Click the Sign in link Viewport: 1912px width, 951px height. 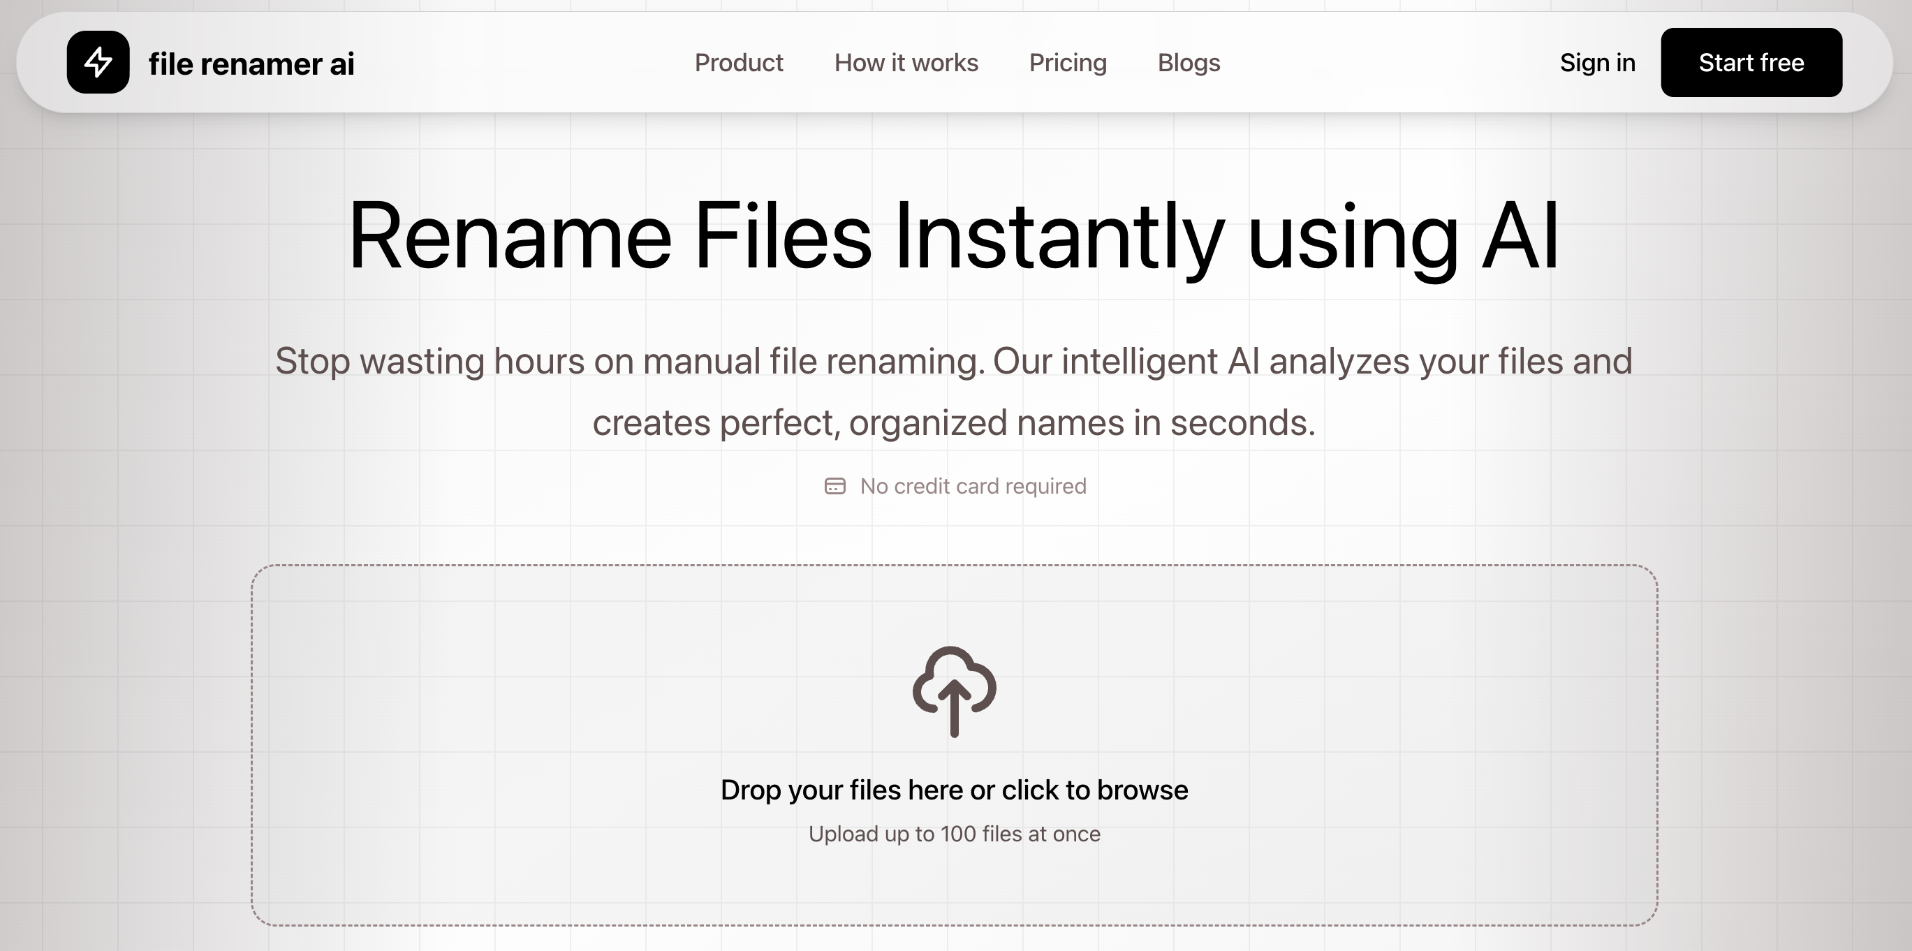pos(1597,62)
